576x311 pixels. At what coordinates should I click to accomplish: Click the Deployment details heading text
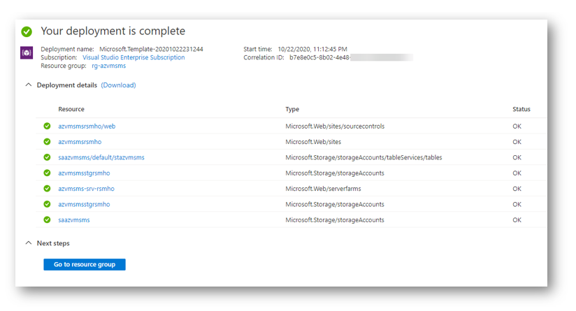click(x=67, y=85)
